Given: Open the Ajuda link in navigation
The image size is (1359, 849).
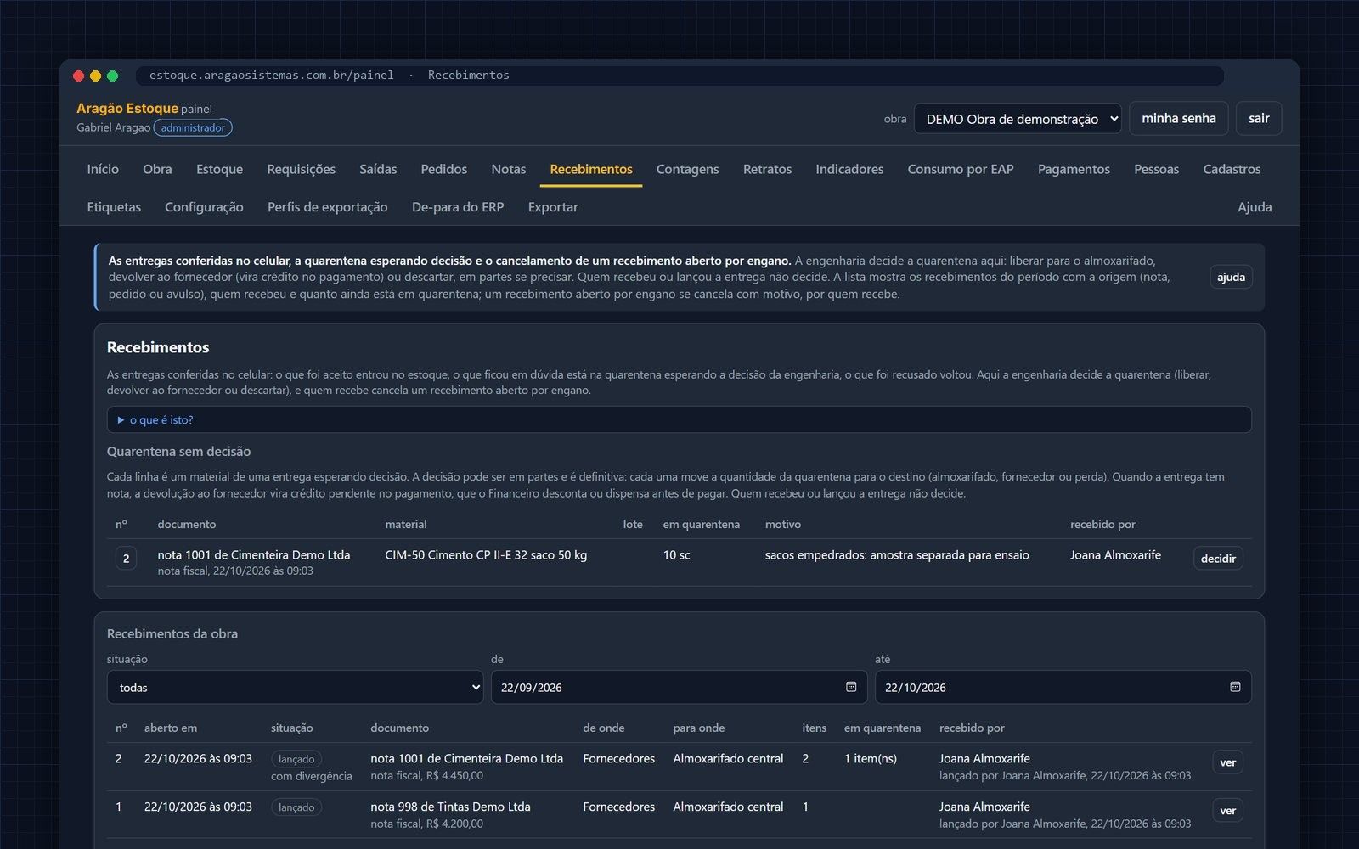Looking at the screenshot, I should [1255, 206].
